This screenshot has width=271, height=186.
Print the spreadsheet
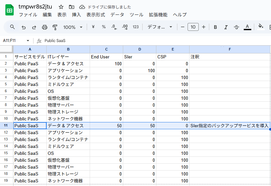[45, 27]
